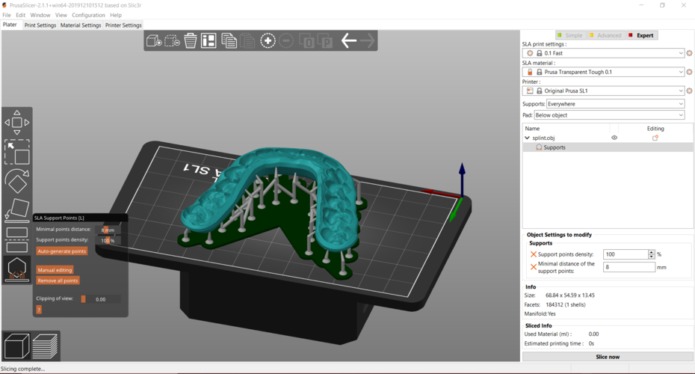Toggle visibility eye for splint.obj
Screen dimensions: 695x374
tap(614, 138)
